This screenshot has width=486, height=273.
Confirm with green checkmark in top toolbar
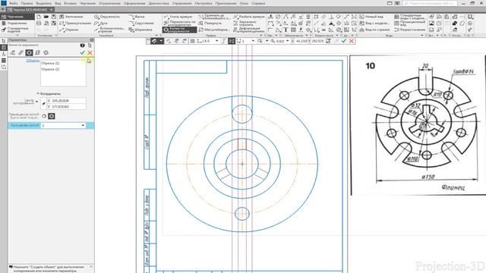pyautogui.click(x=344, y=41)
